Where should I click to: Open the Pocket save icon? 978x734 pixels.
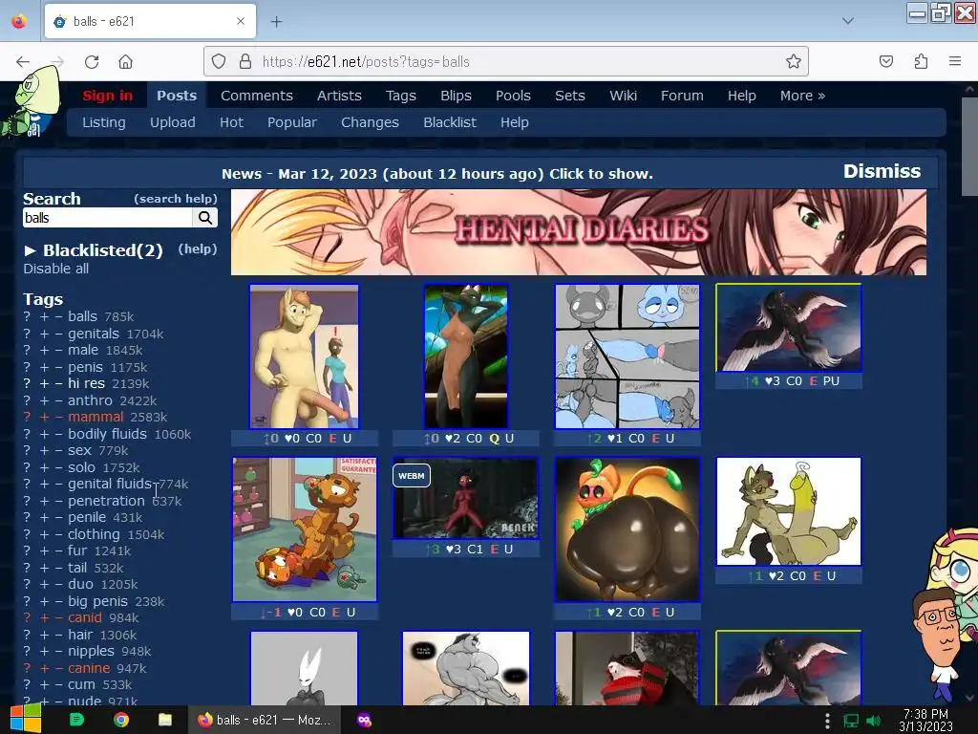[x=886, y=61]
